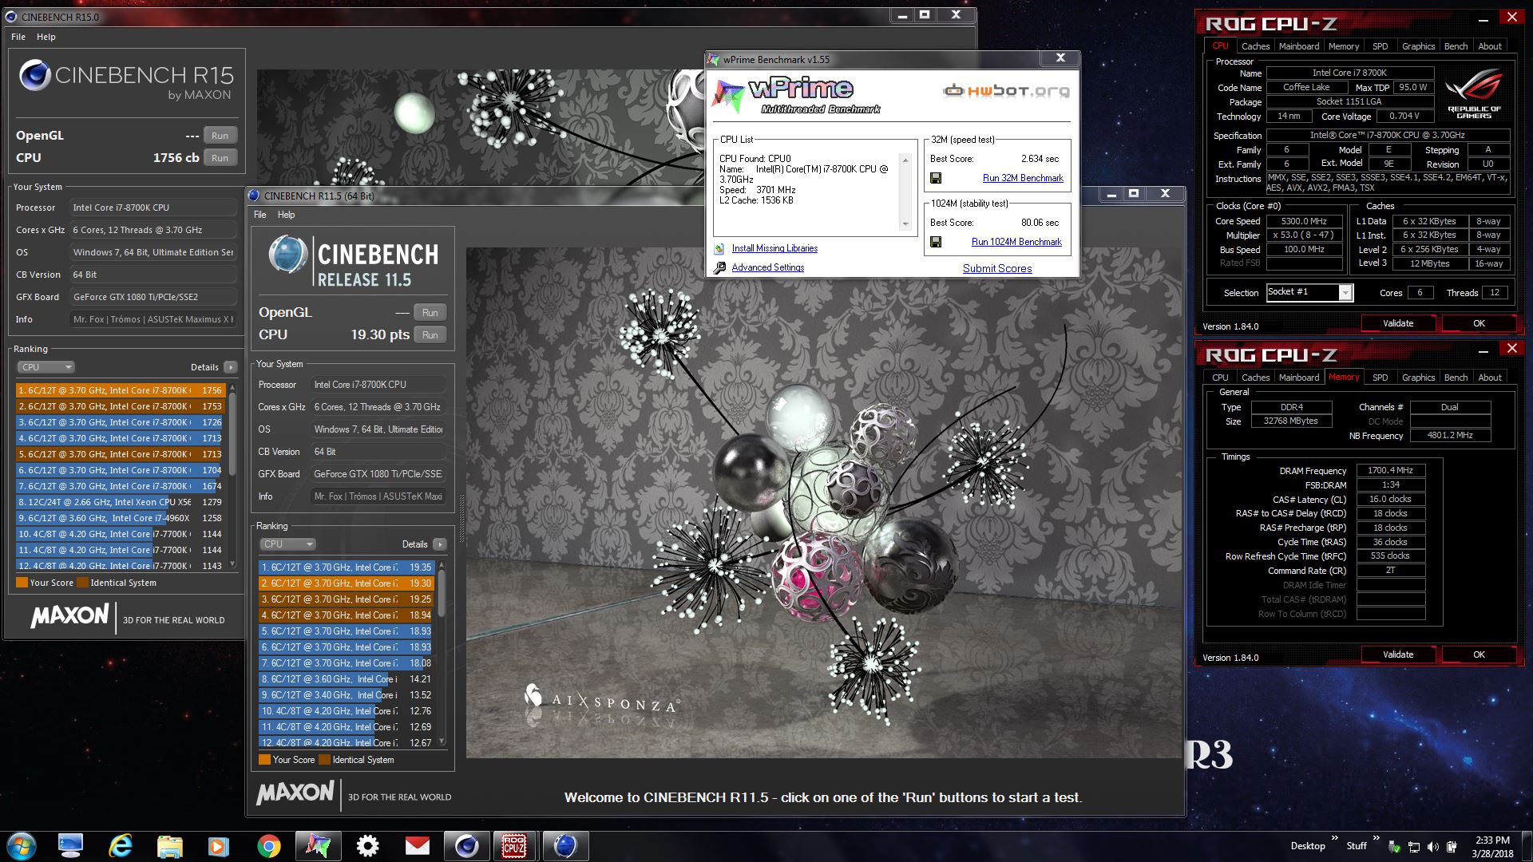Launch Google Chrome from taskbar
Image resolution: width=1533 pixels, height=862 pixels.
coord(269,846)
